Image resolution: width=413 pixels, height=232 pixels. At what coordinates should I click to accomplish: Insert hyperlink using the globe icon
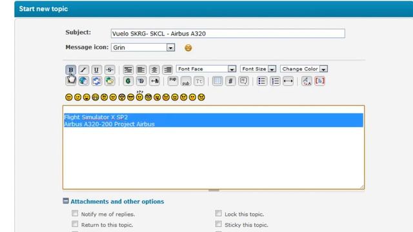83,81
